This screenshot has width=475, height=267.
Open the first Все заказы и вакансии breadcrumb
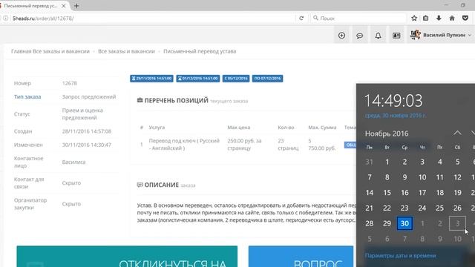pos(61,51)
